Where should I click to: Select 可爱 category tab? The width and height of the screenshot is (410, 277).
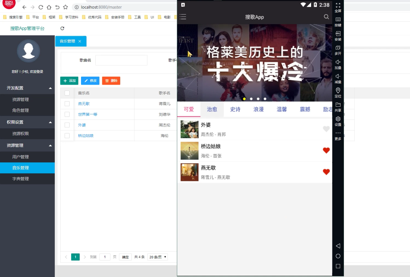(189, 109)
